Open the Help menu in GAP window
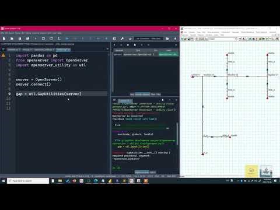Viewport: 280px width, 210px height. (222, 35)
